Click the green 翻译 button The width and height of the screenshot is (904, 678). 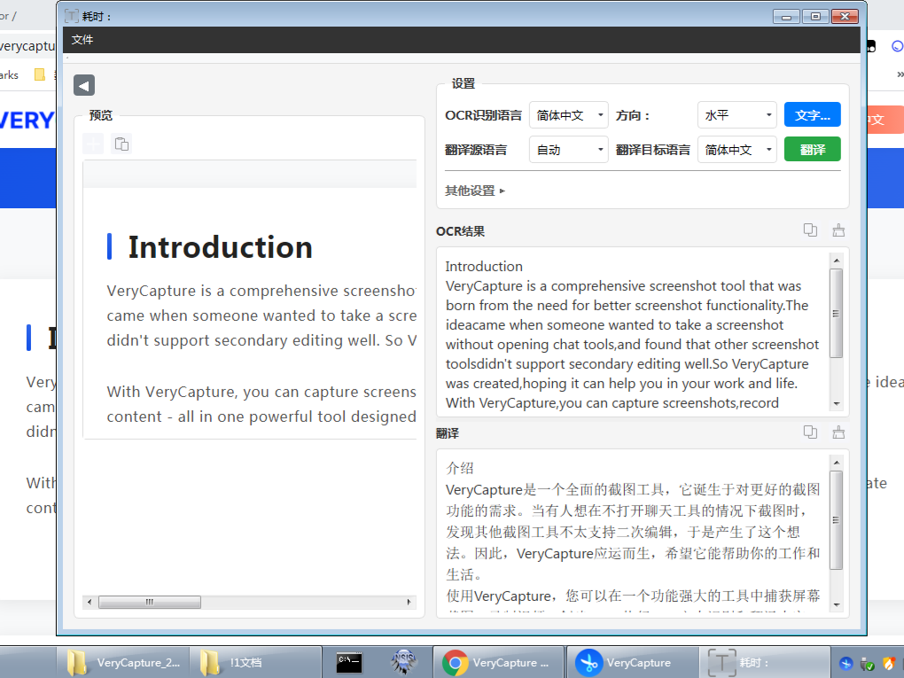click(813, 149)
